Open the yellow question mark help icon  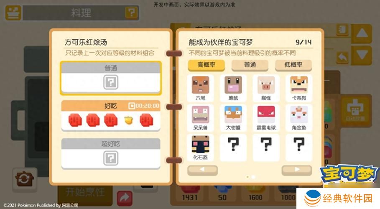tap(131, 13)
